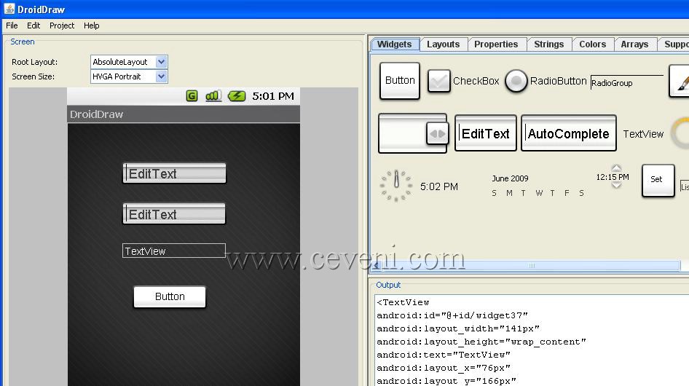Open the File menu
The height and width of the screenshot is (386, 689).
pos(12,25)
